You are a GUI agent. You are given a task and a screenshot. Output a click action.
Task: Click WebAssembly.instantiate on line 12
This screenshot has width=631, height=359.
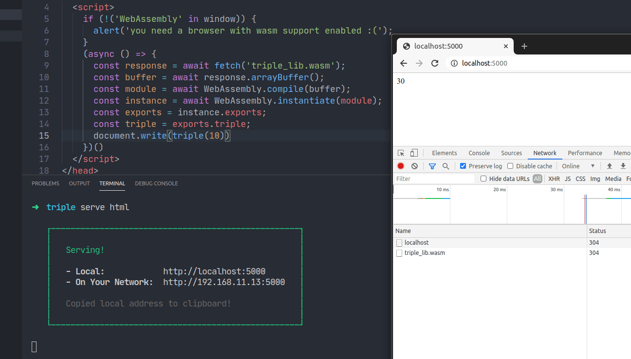275,101
